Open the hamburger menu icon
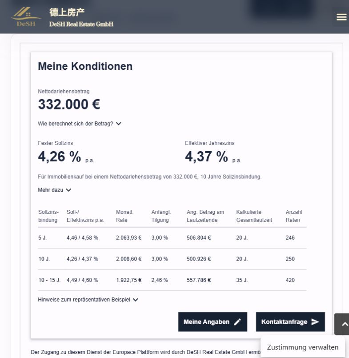This screenshot has width=349, height=358. tap(341, 17)
